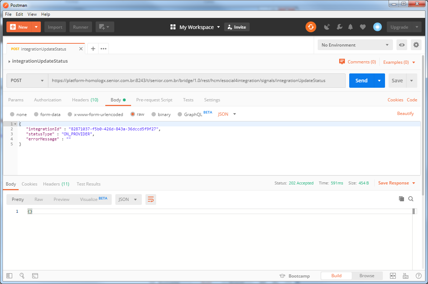Copy response to clipboard icon
428x284 pixels.
[401, 199]
